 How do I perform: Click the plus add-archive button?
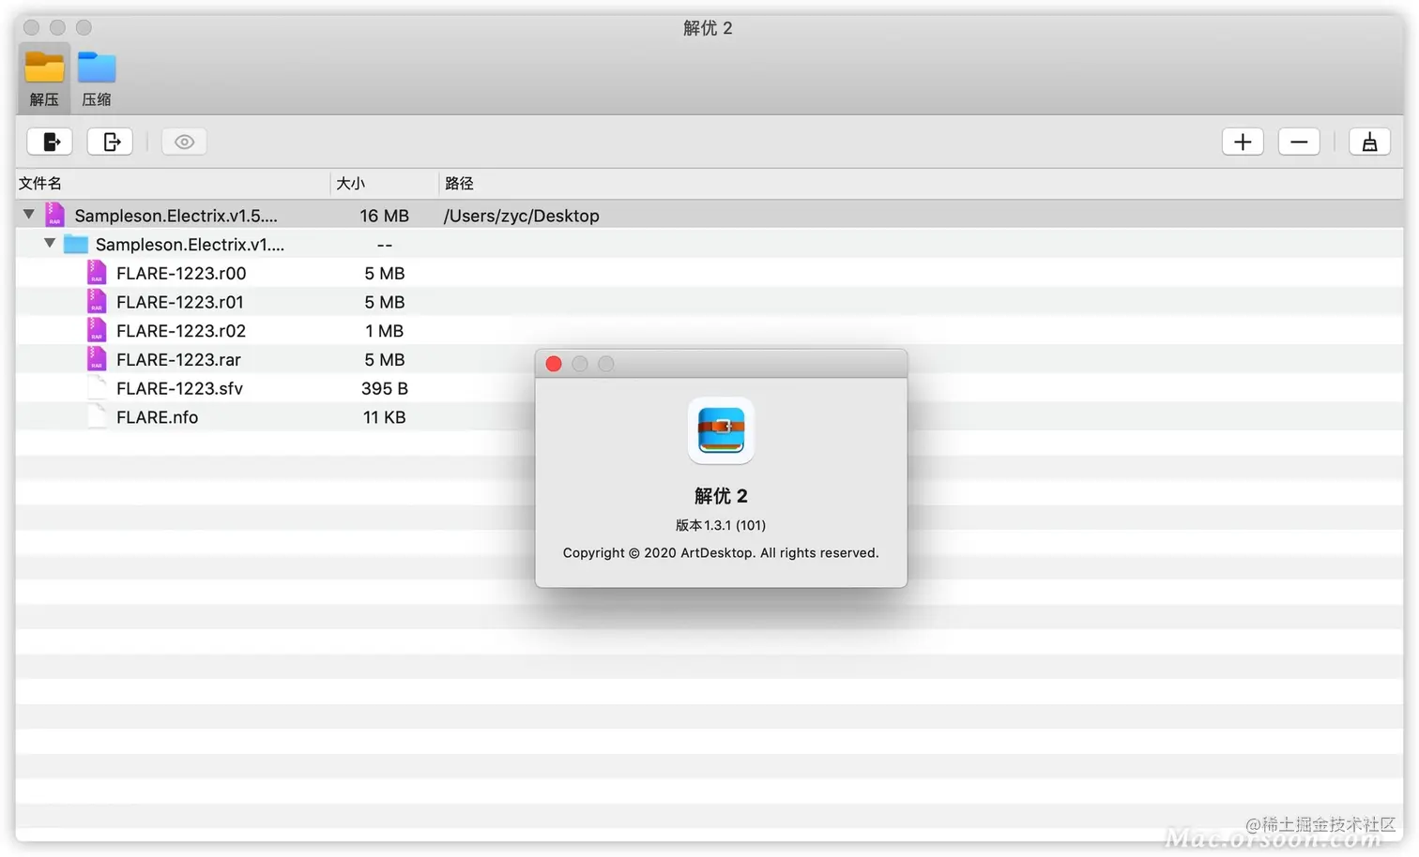[1243, 142]
